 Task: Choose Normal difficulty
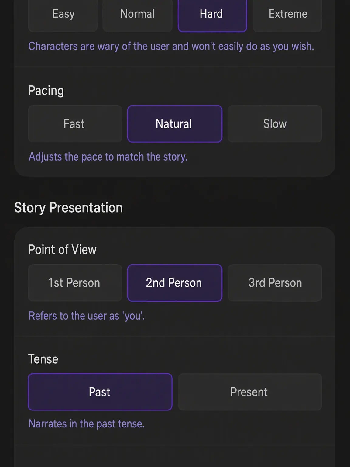137,14
